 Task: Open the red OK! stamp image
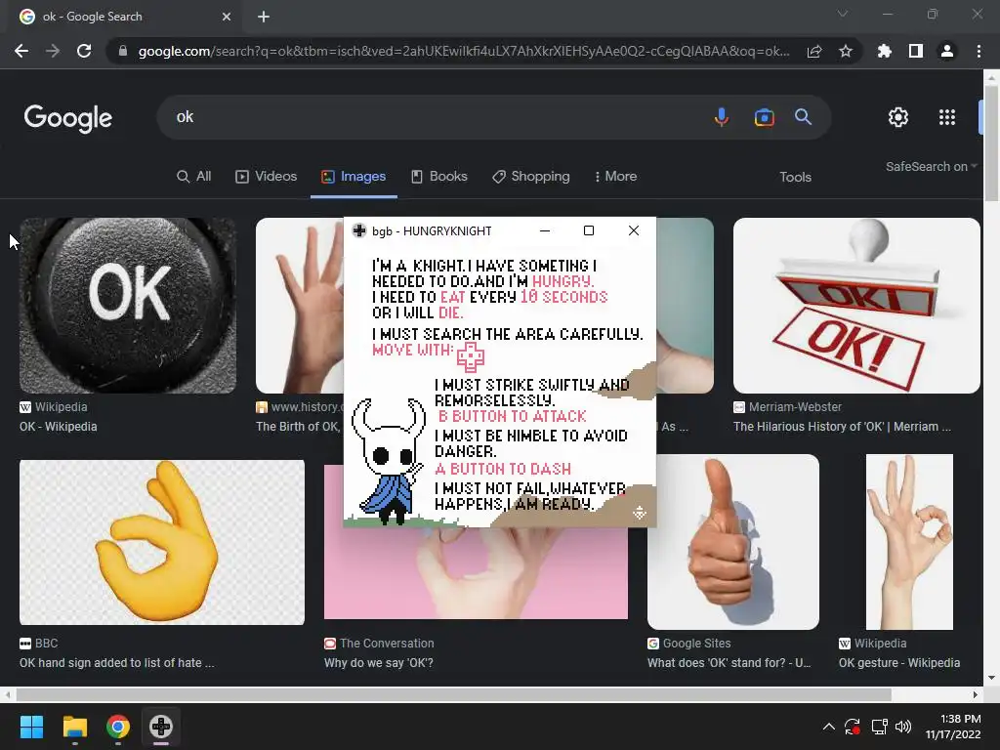(856, 306)
